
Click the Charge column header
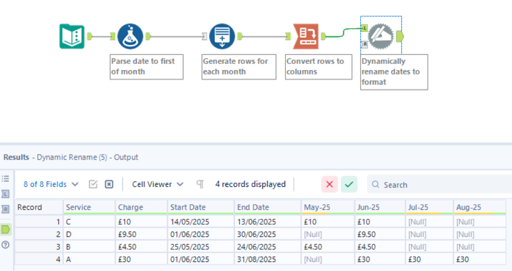point(141,208)
